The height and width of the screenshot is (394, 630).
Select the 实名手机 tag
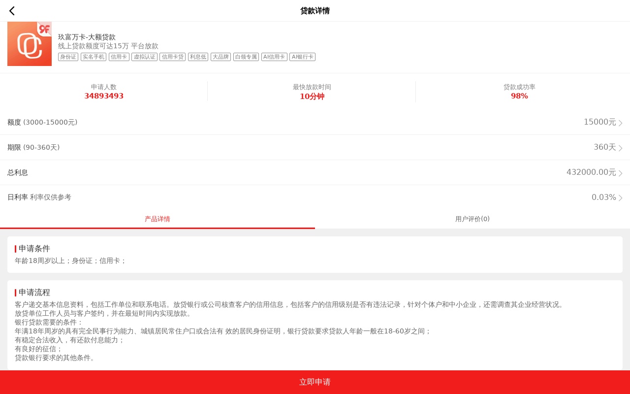tap(94, 57)
